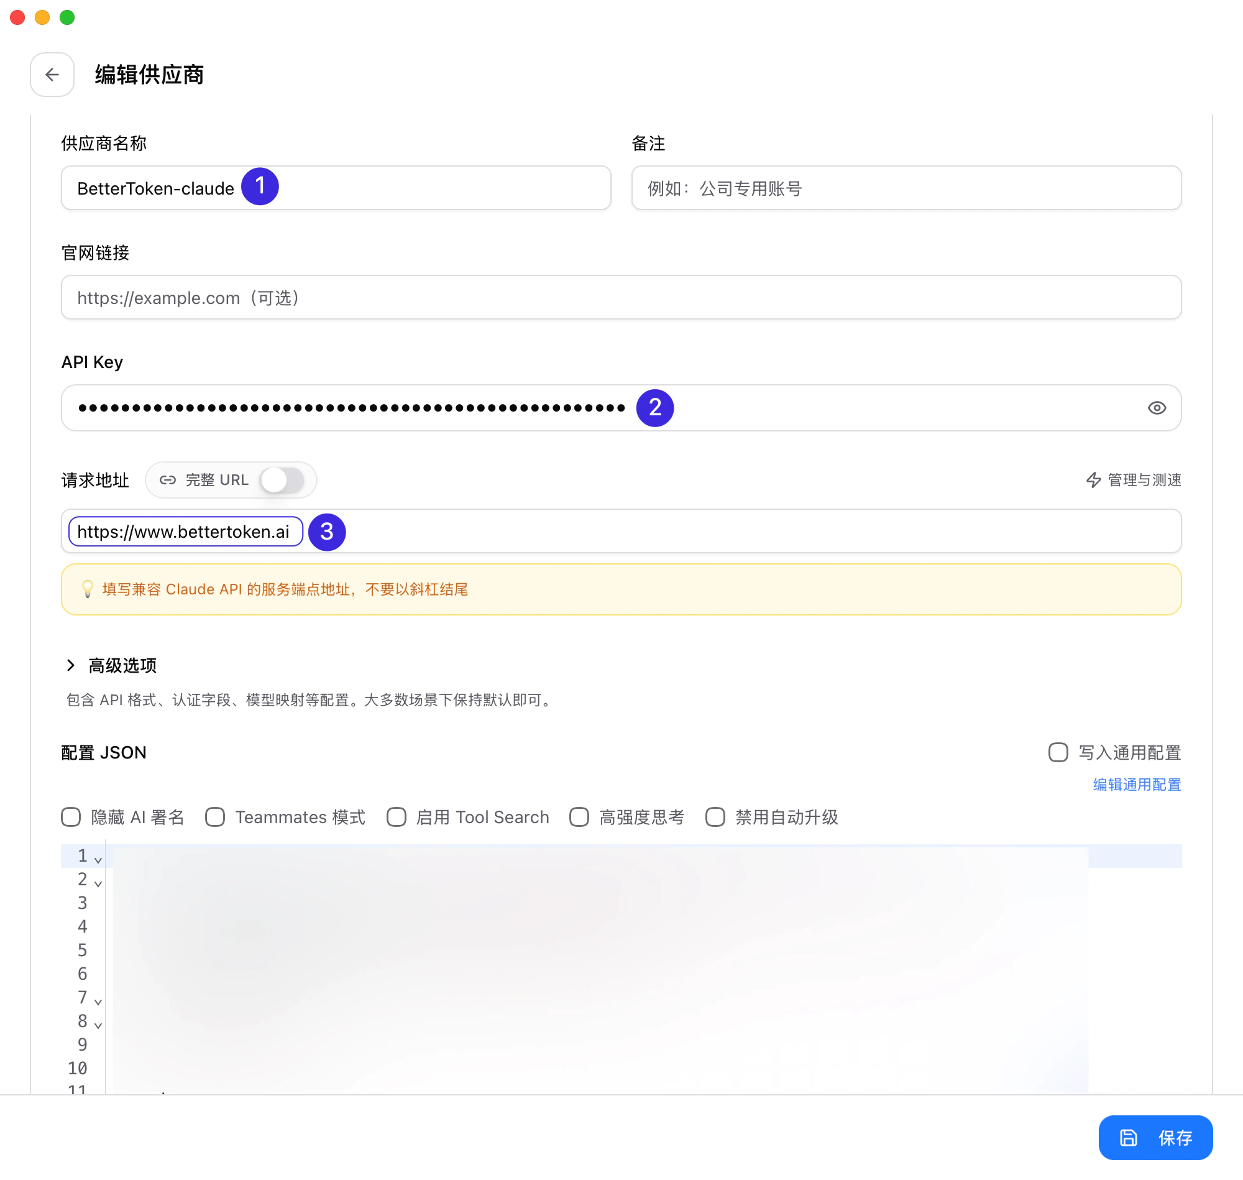Navigate back using the arrow button
1243x1180 pixels.
tap(52, 75)
